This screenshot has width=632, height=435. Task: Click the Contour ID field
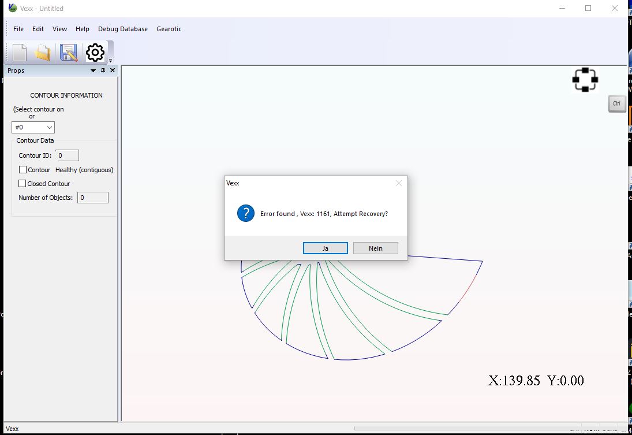68,155
